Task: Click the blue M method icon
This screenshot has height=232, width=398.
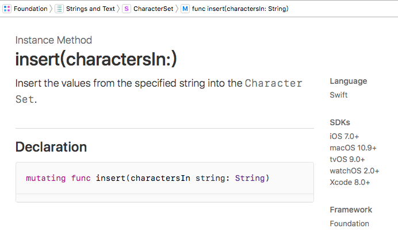Action: (185, 9)
